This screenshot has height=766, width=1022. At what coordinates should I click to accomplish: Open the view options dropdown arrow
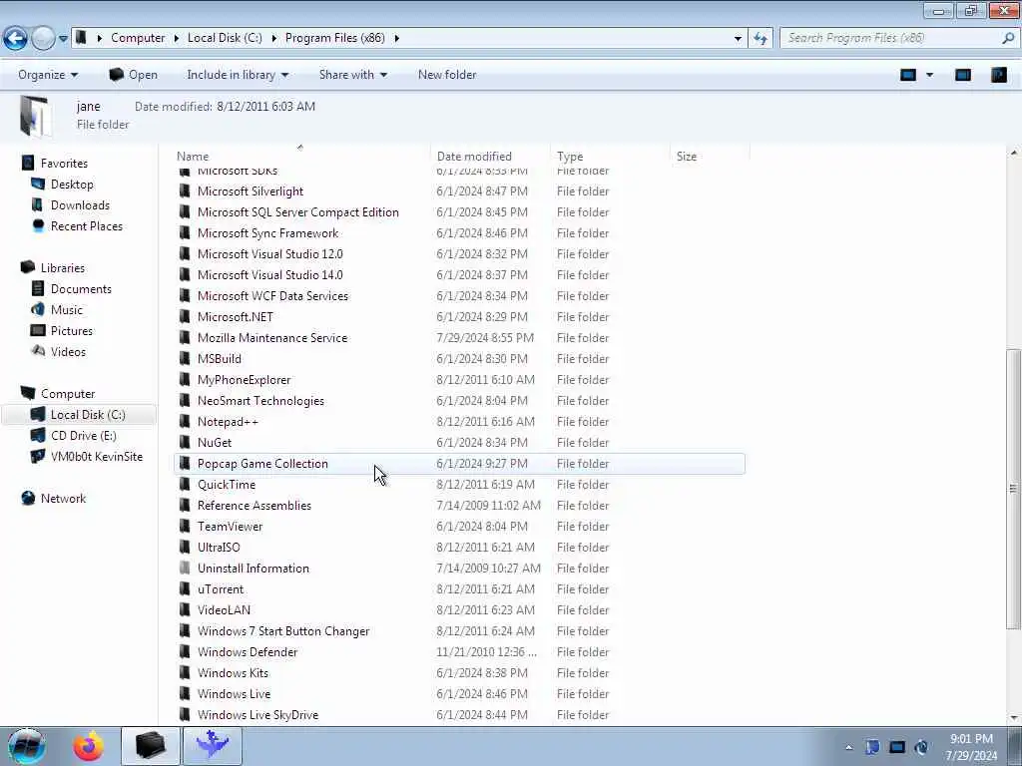pyautogui.click(x=929, y=75)
